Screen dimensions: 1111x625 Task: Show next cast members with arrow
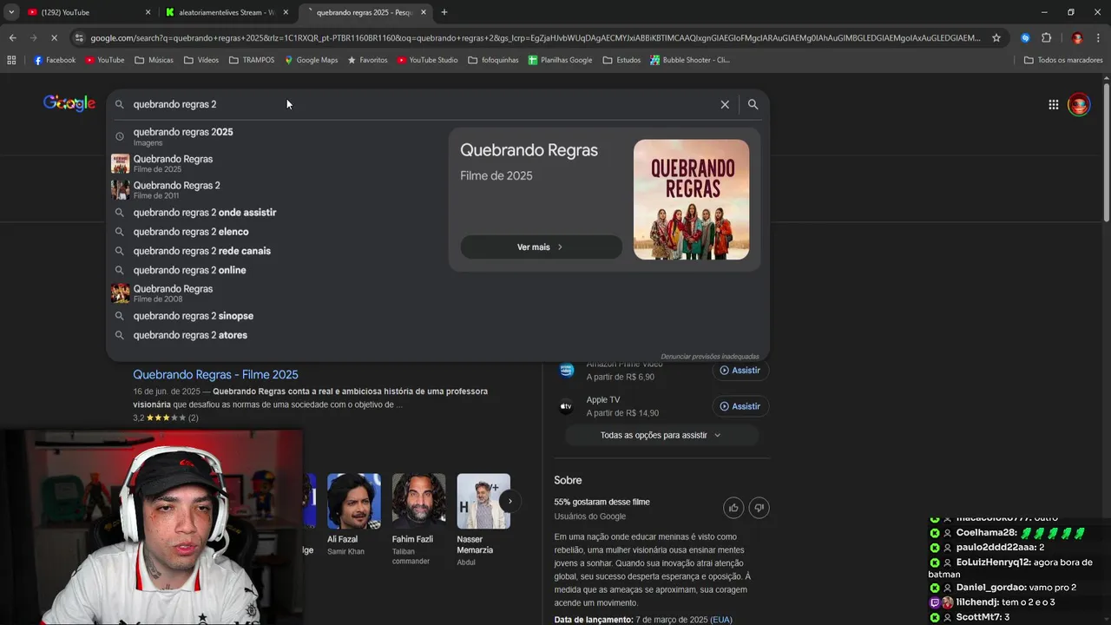pos(509,501)
